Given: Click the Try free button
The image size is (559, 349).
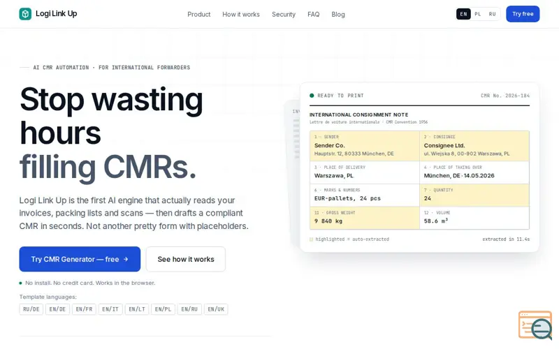Looking at the screenshot, I should pyautogui.click(x=523, y=14).
